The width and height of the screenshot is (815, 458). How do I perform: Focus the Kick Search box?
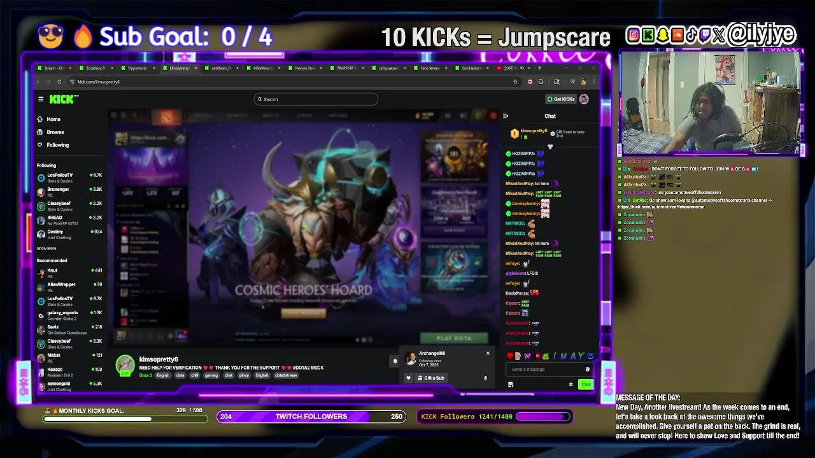[316, 99]
